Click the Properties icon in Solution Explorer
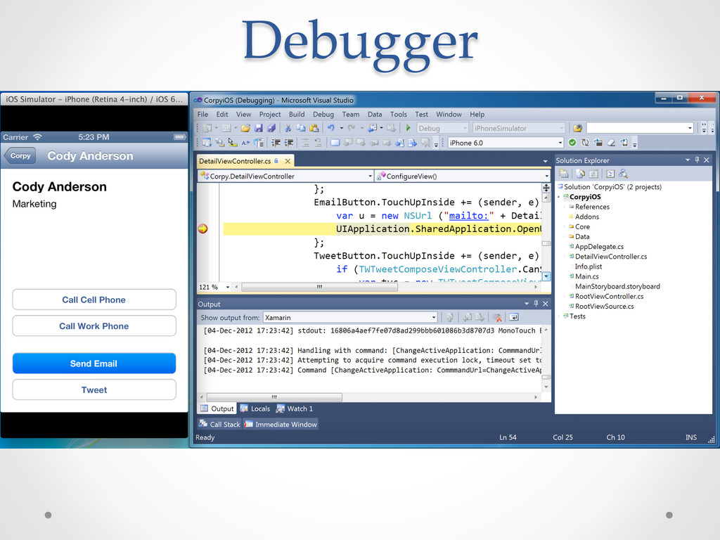Viewport: 720px width, 540px height. coord(563,174)
